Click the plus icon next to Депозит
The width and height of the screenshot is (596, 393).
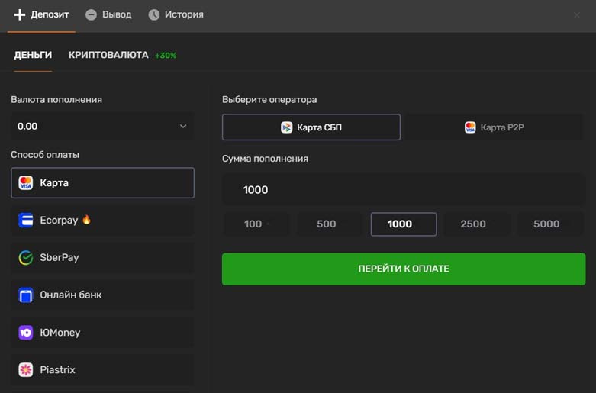point(20,14)
